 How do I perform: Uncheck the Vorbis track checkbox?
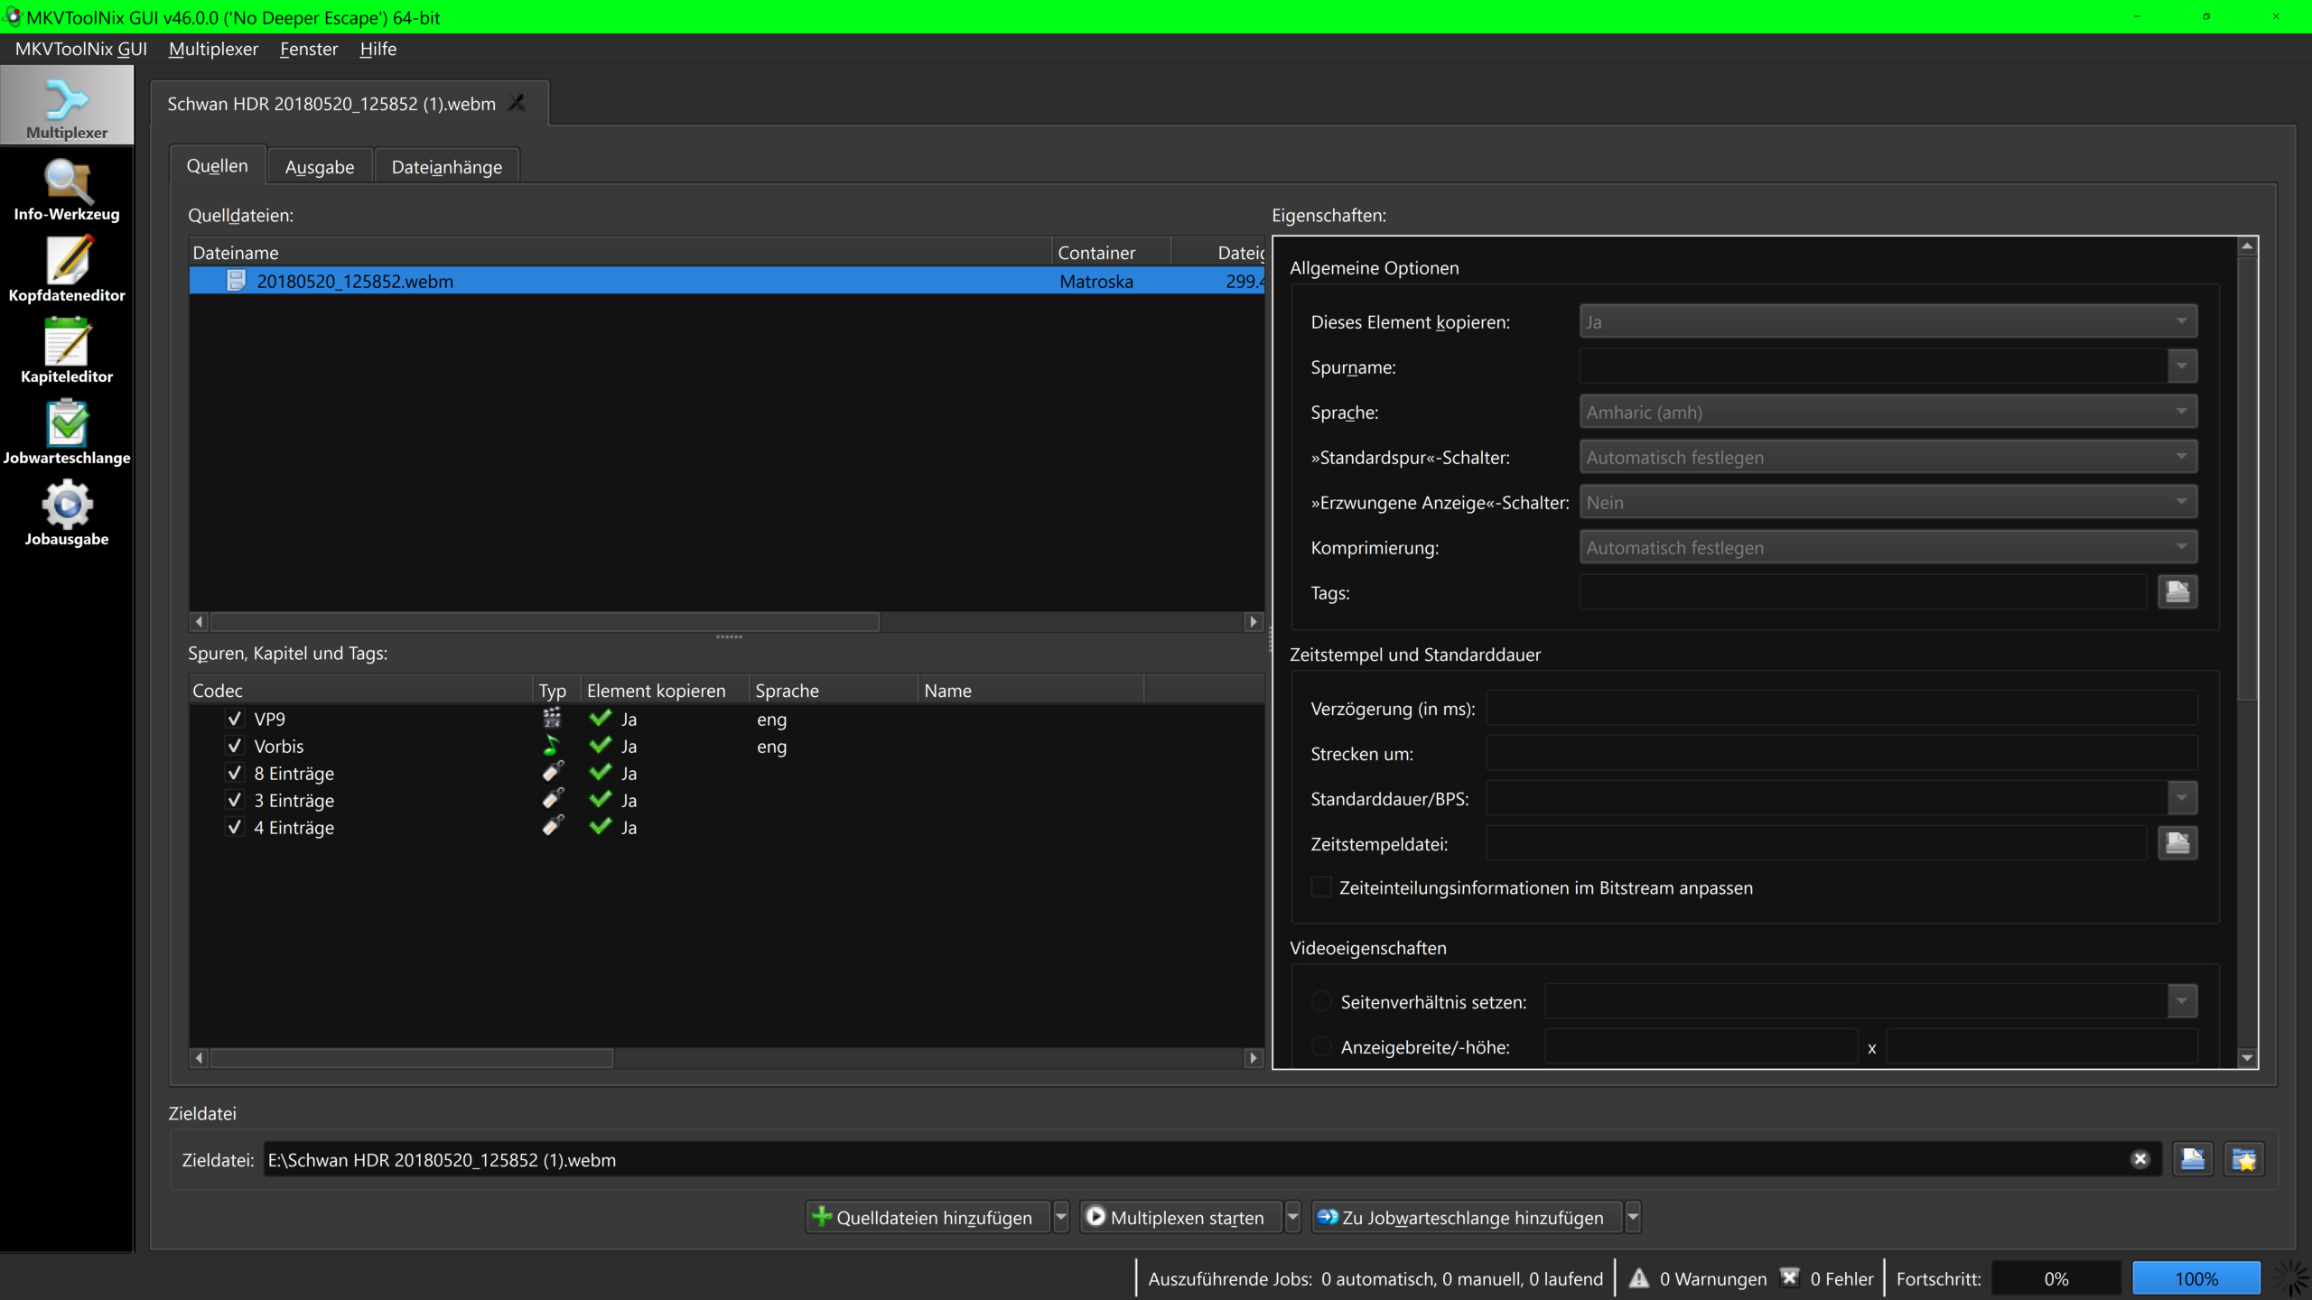(235, 746)
